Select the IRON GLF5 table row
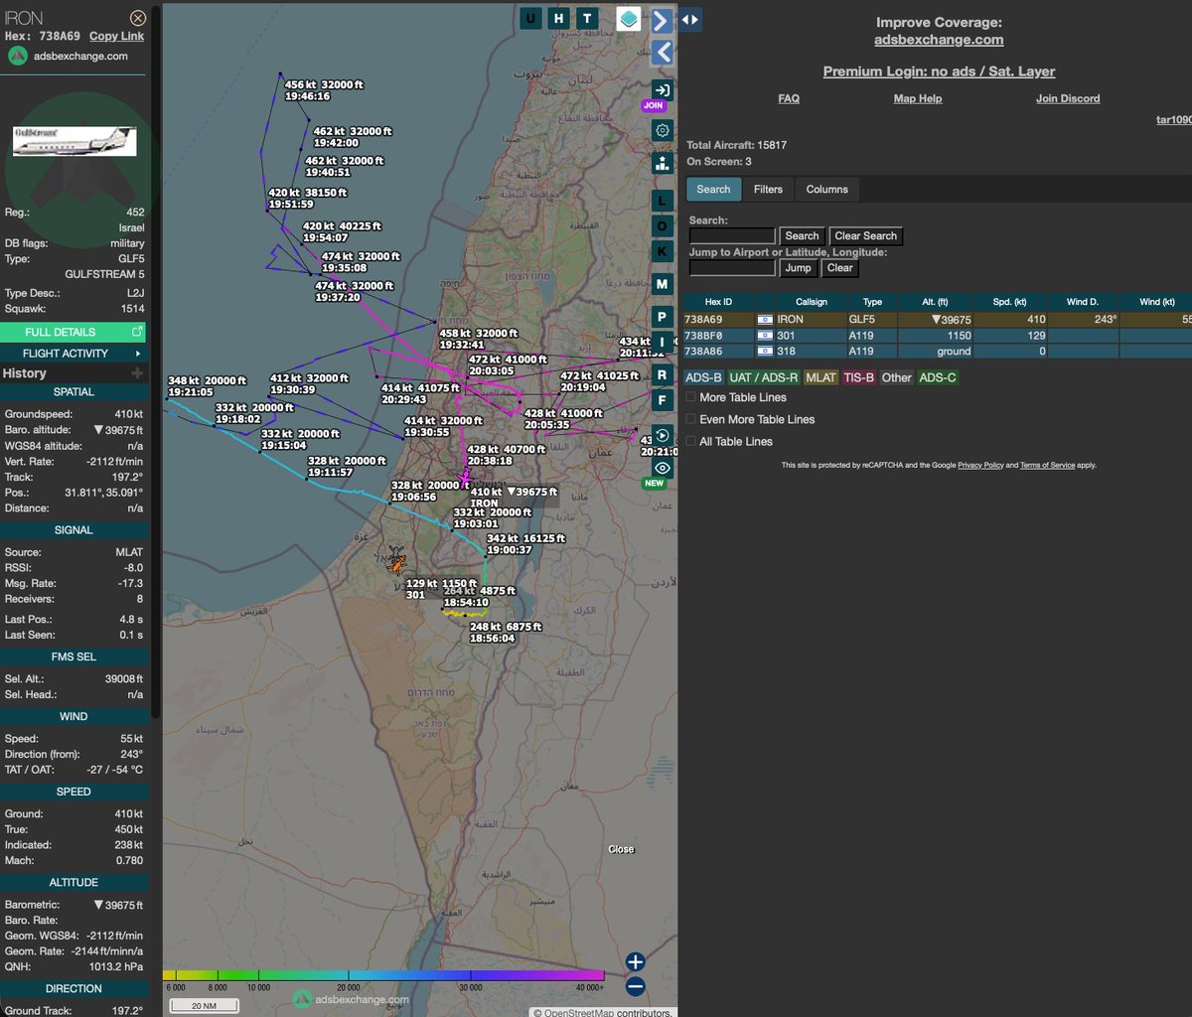Screen dimensions: 1192x1017 click(x=938, y=320)
